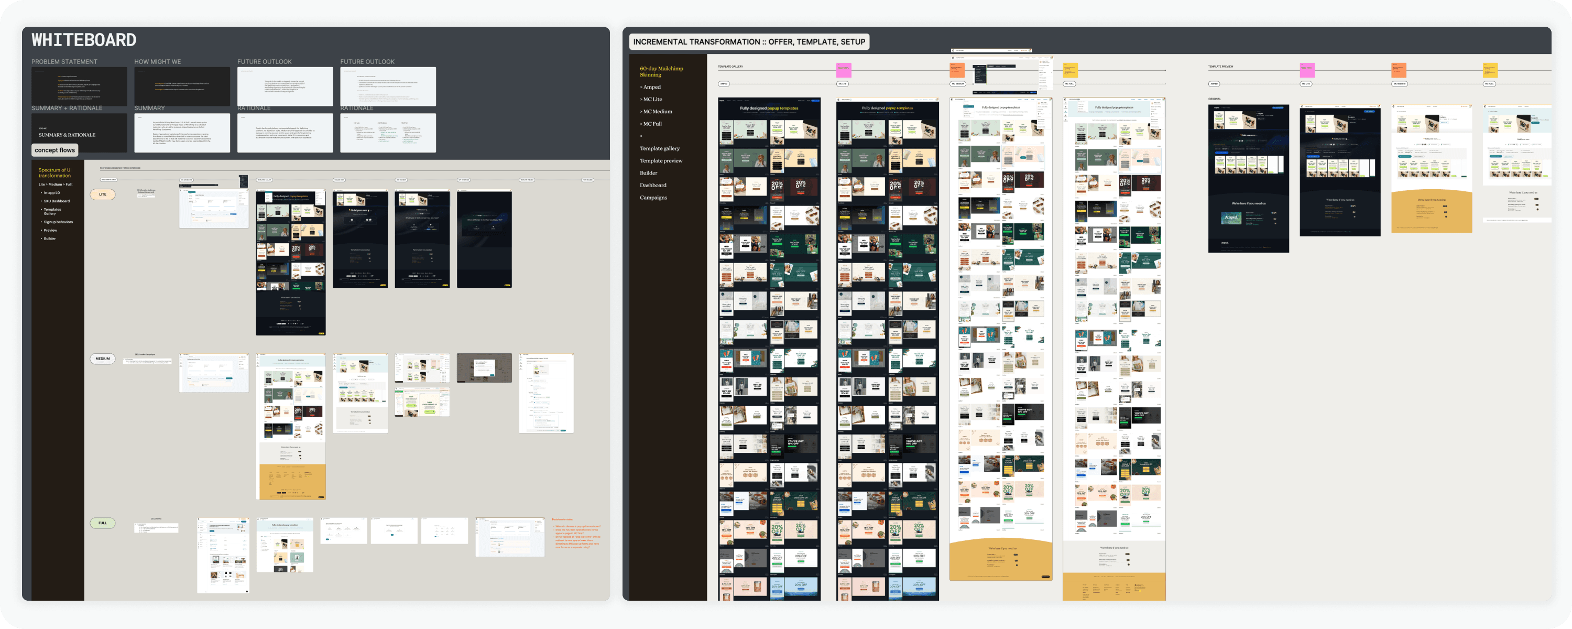This screenshot has width=1572, height=629.
Task: Click '> MC Medium' sidebar entry
Action: pos(656,111)
